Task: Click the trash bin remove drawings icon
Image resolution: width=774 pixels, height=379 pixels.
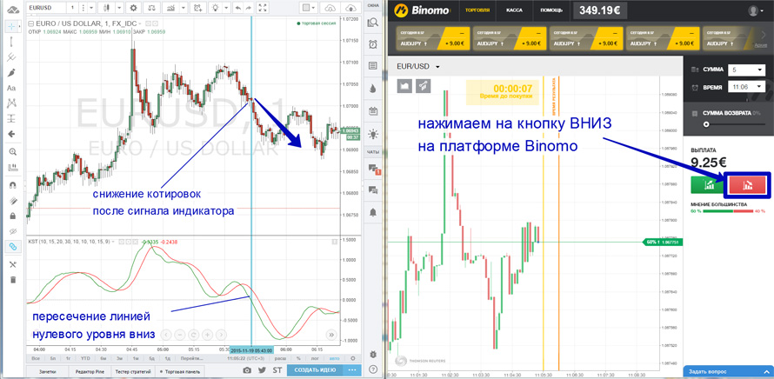Action: click(x=12, y=280)
